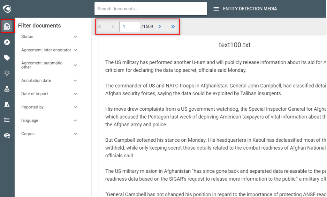Click the ENTITY DETECTION MEDIA project title
The width and height of the screenshot is (327, 197).
(250, 9)
